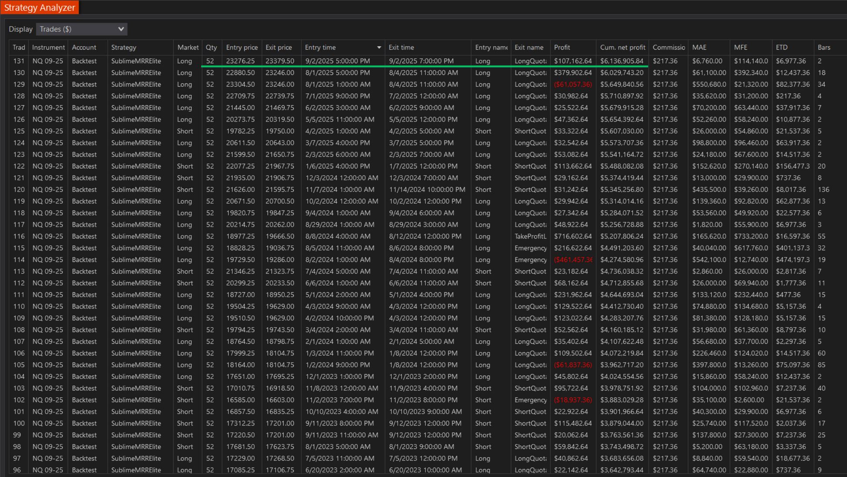Sort by Profit column header

coord(562,47)
